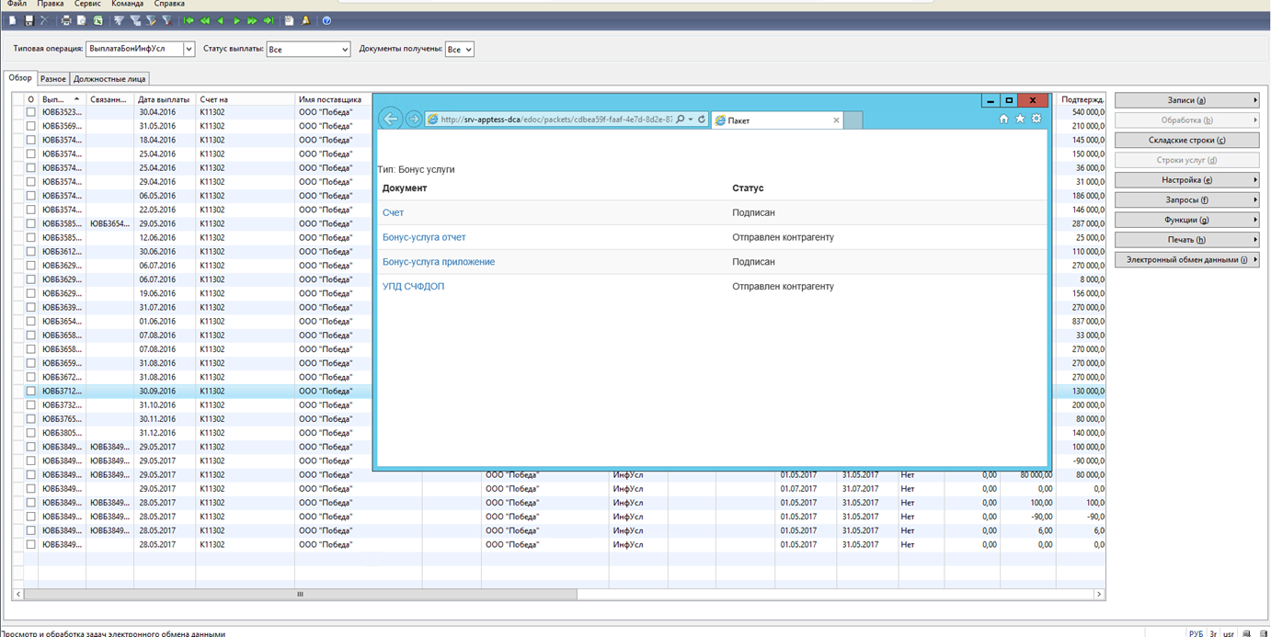Screen dimensions: 1271x637
Task: Tick the checkbox in the 30.04.2016 row
Action: tap(30, 112)
